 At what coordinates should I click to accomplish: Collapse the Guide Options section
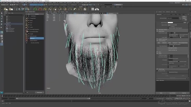(x=157, y=31)
